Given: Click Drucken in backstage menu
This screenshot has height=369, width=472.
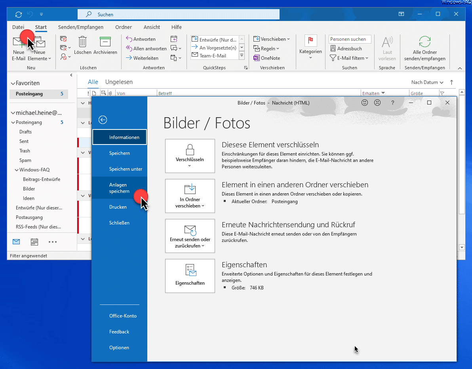Looking at the screenshot, I should tap(120, 207).
